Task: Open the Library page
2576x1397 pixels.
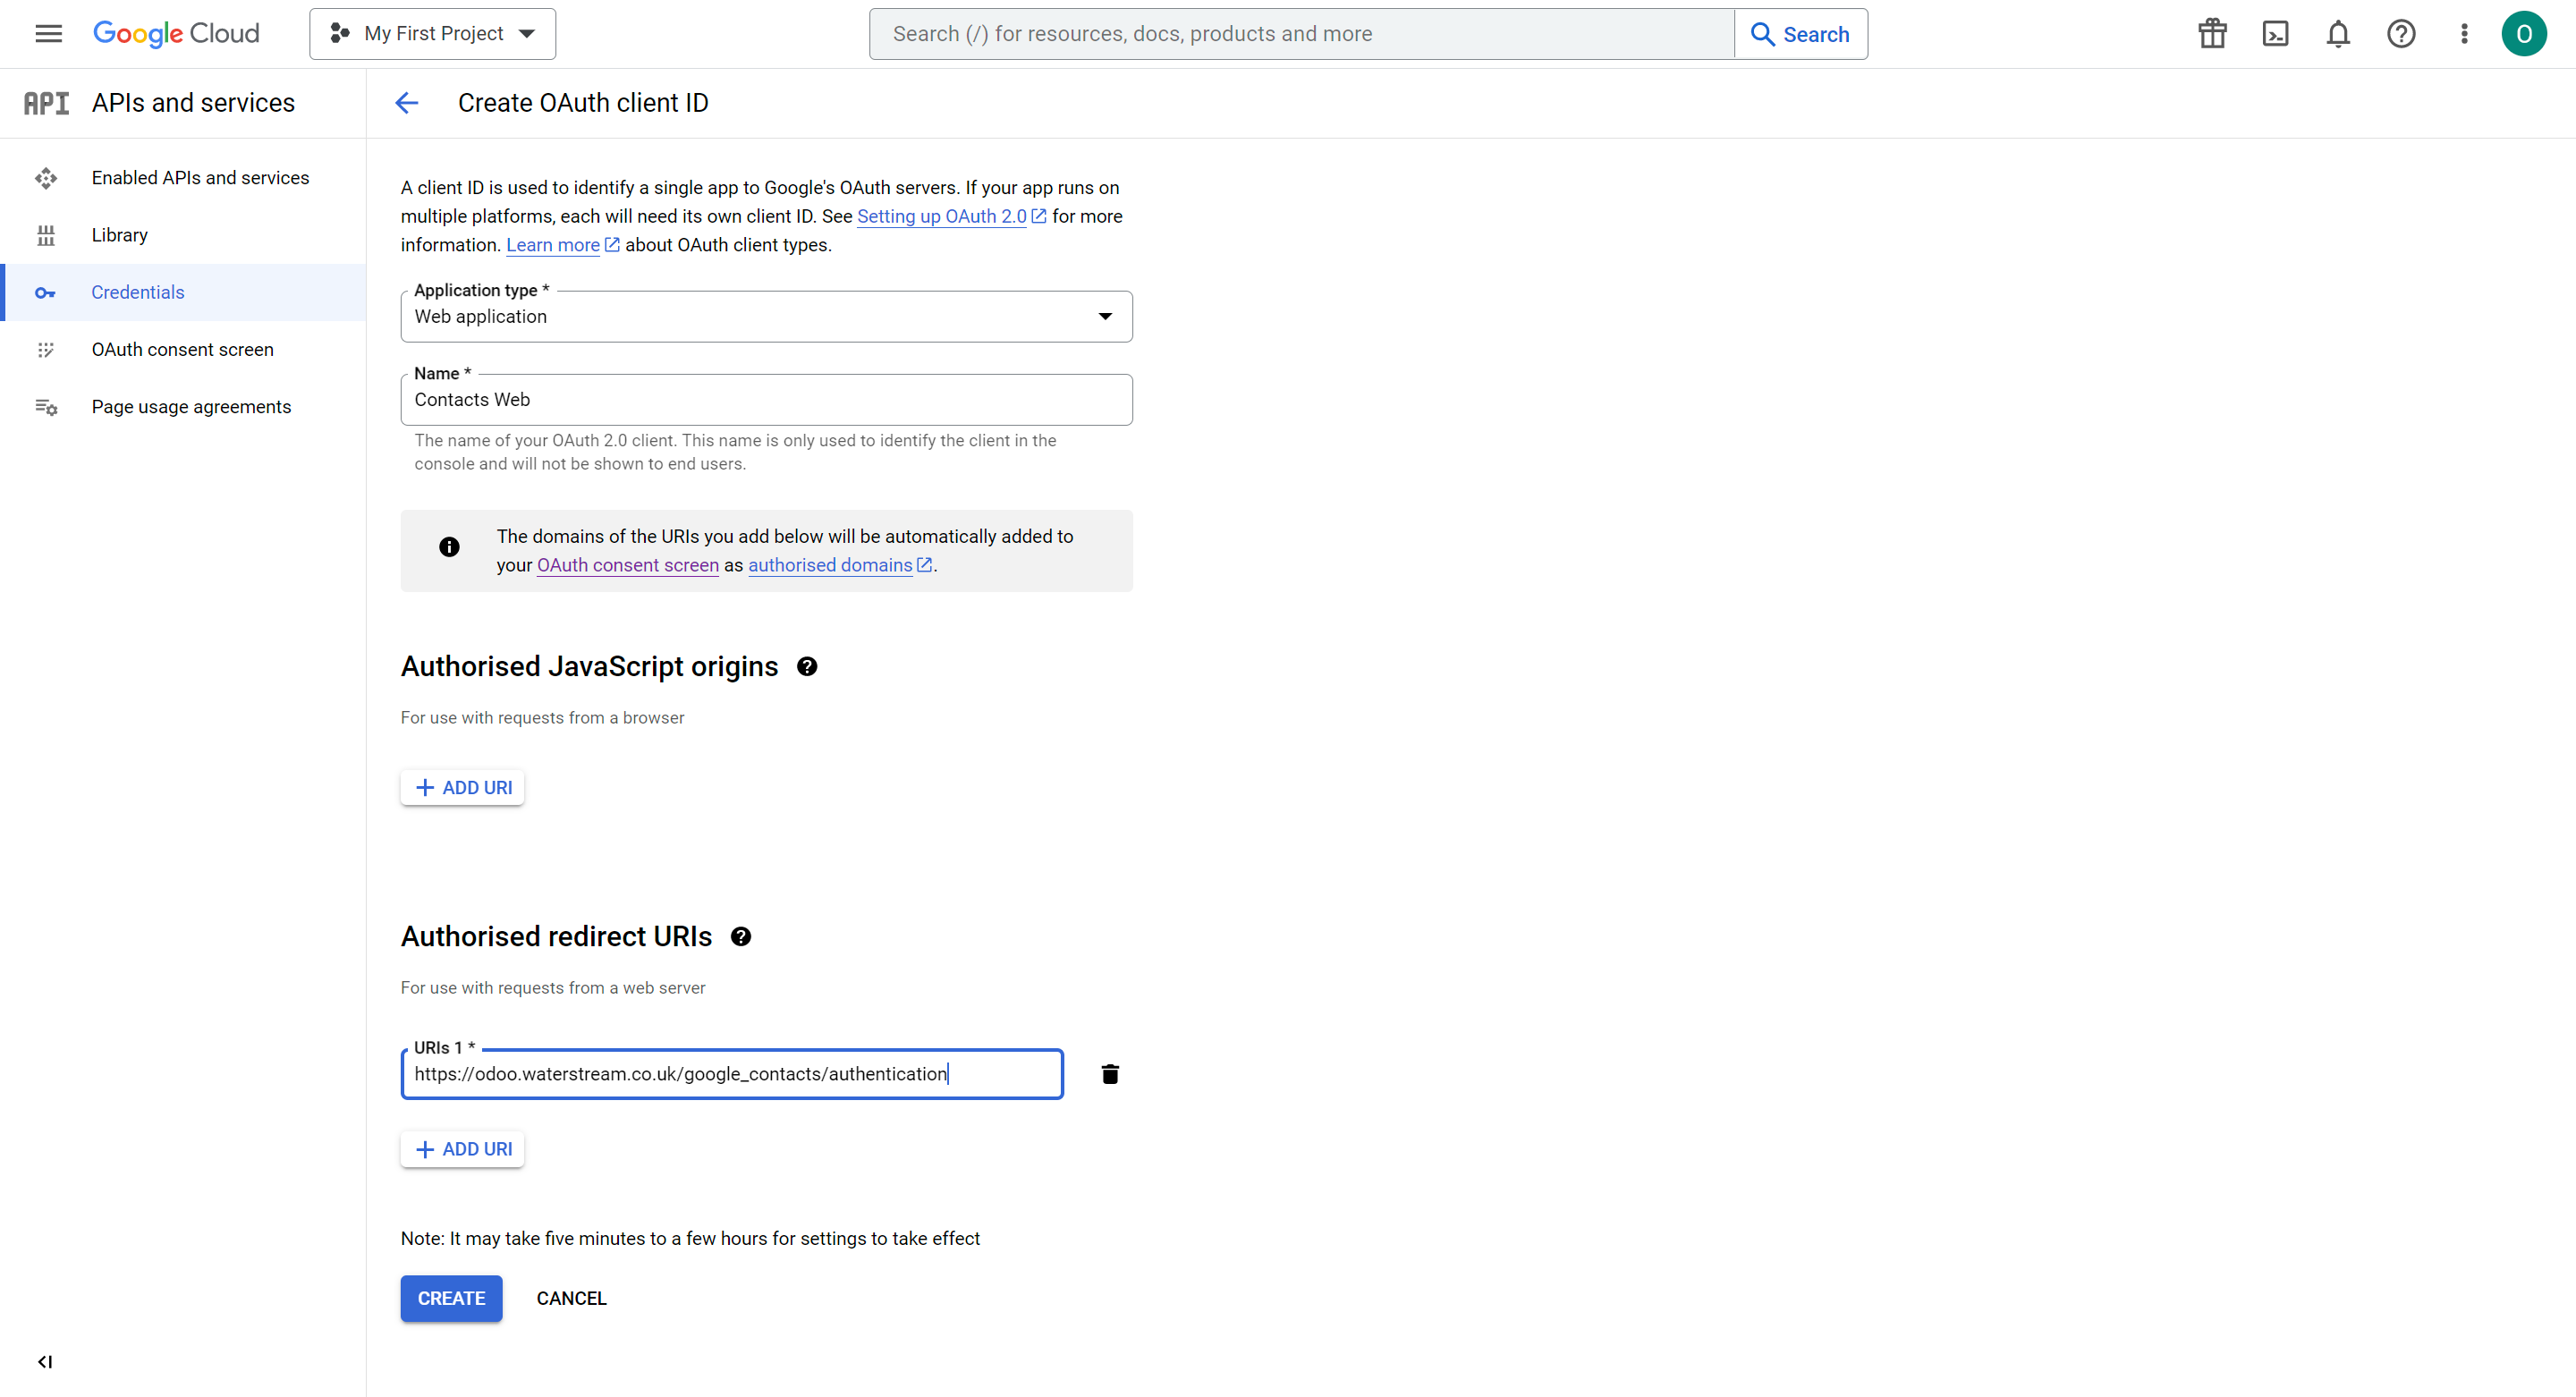Action: [184, 235]
